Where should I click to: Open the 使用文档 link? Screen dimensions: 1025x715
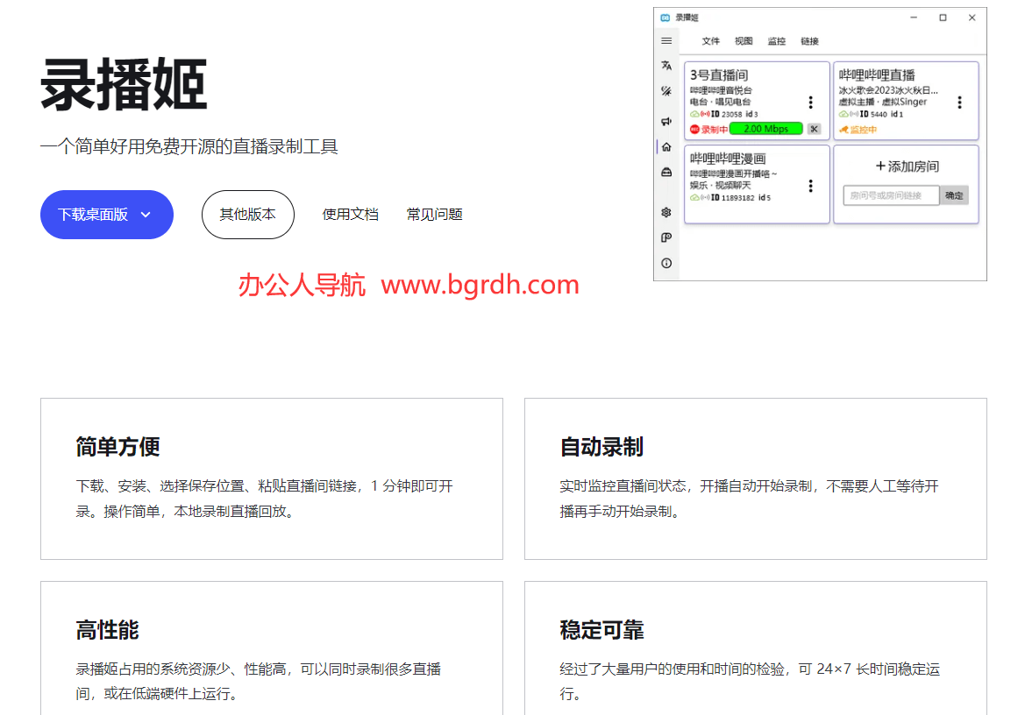[x=350, y=215]
